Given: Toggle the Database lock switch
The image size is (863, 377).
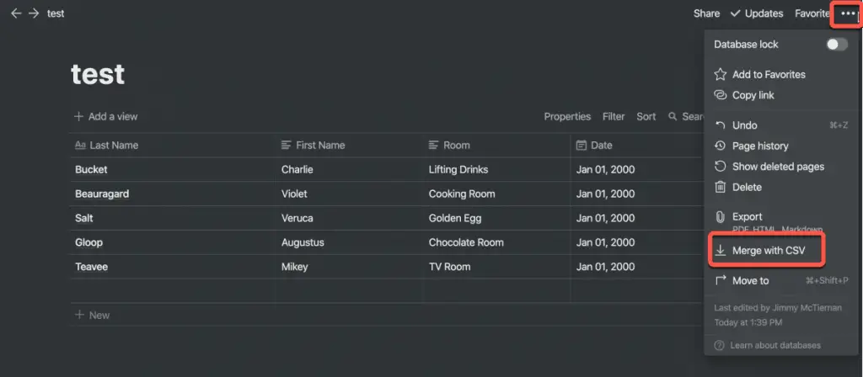Looking at the screenshot, I should (x=837, y=45).
